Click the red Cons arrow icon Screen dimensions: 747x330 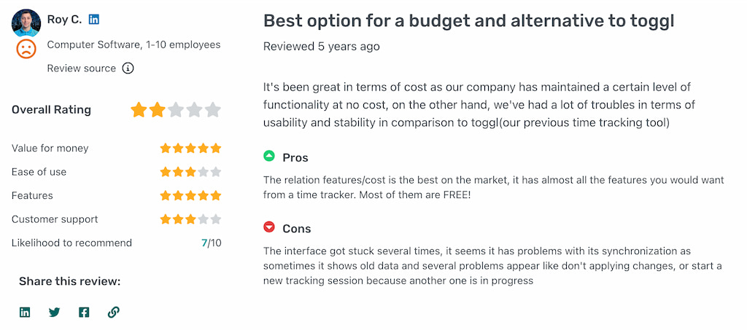click(269, 227)
